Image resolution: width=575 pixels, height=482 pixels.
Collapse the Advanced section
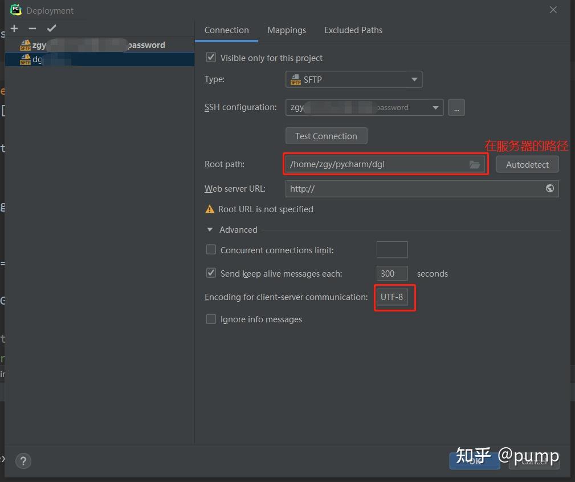210,229
